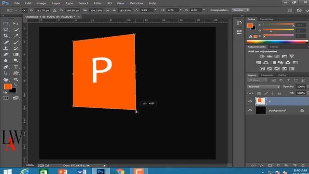Select the History Brush tool
The width and height of the screenshot is (309, 174).
16,48
